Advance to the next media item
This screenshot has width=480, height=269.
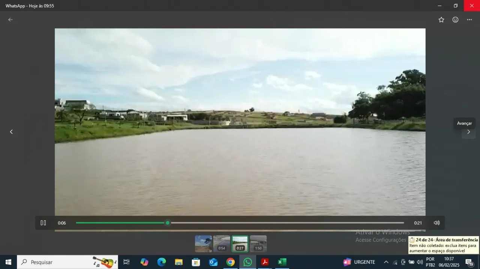(x=468, y=132)
